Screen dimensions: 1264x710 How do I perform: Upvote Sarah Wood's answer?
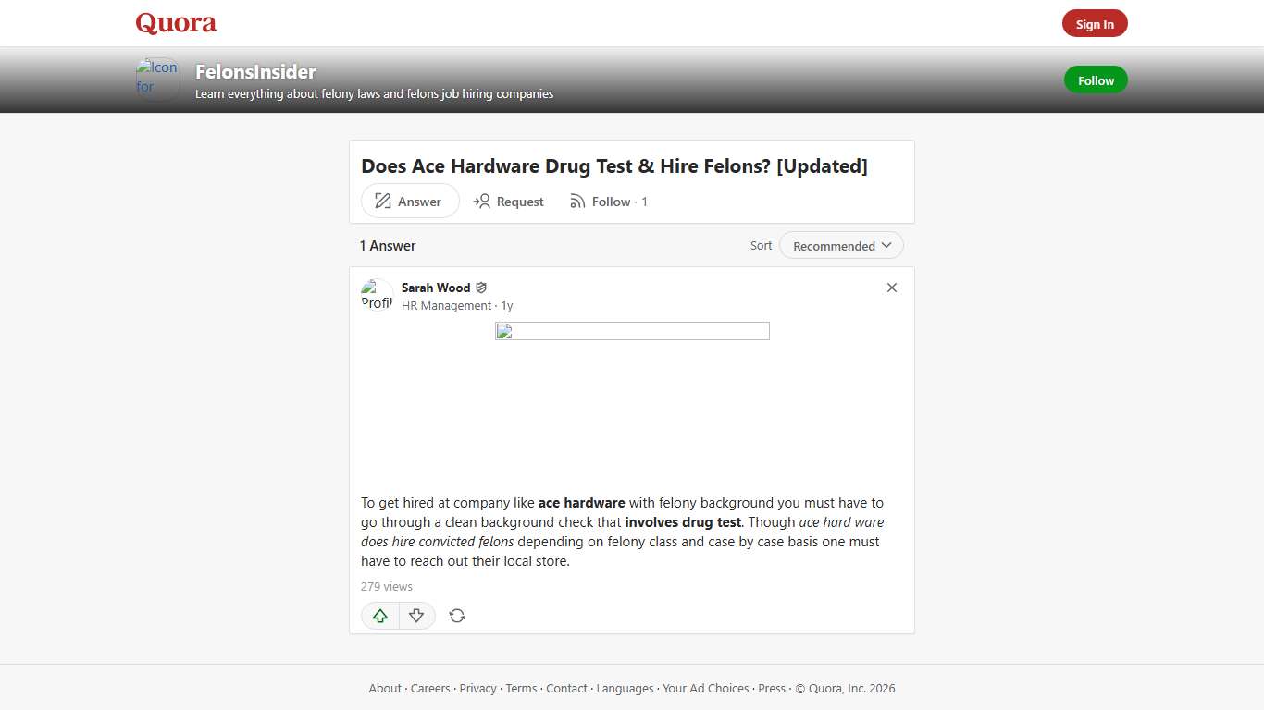[x=379, y=615]
